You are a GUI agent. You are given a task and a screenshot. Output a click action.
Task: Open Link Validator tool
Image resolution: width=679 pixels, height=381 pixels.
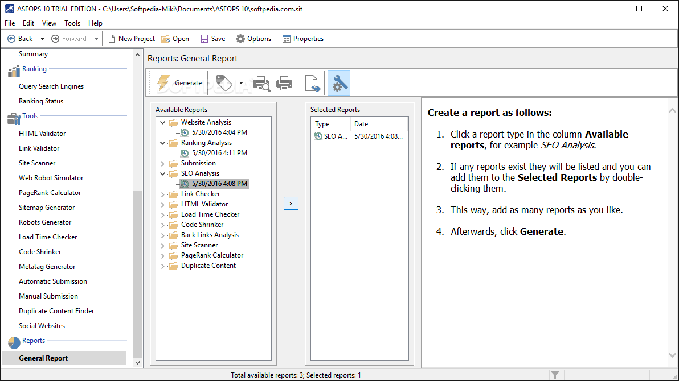[39, 148]
